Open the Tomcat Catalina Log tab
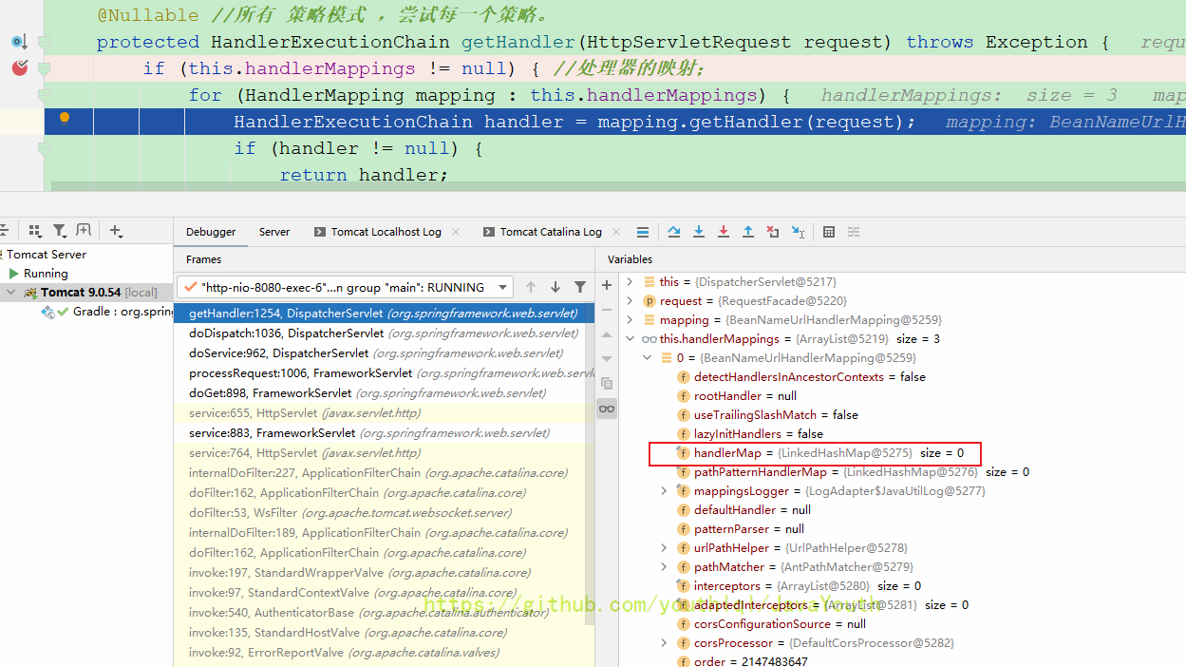The height and width of the screenshot is (667, 1186). pyautogui.click(x=551, y=232)
